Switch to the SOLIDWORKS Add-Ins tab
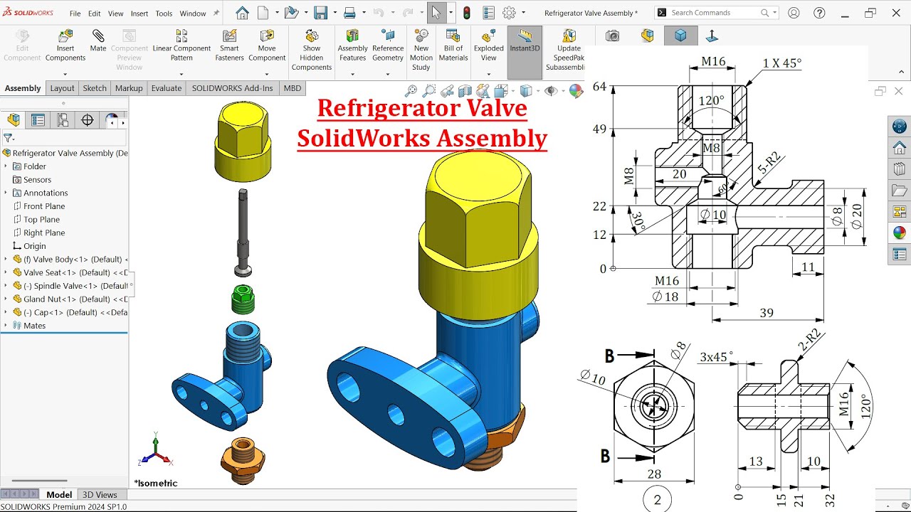This screenshot has height=512, width=911. [x=232, y=88]
